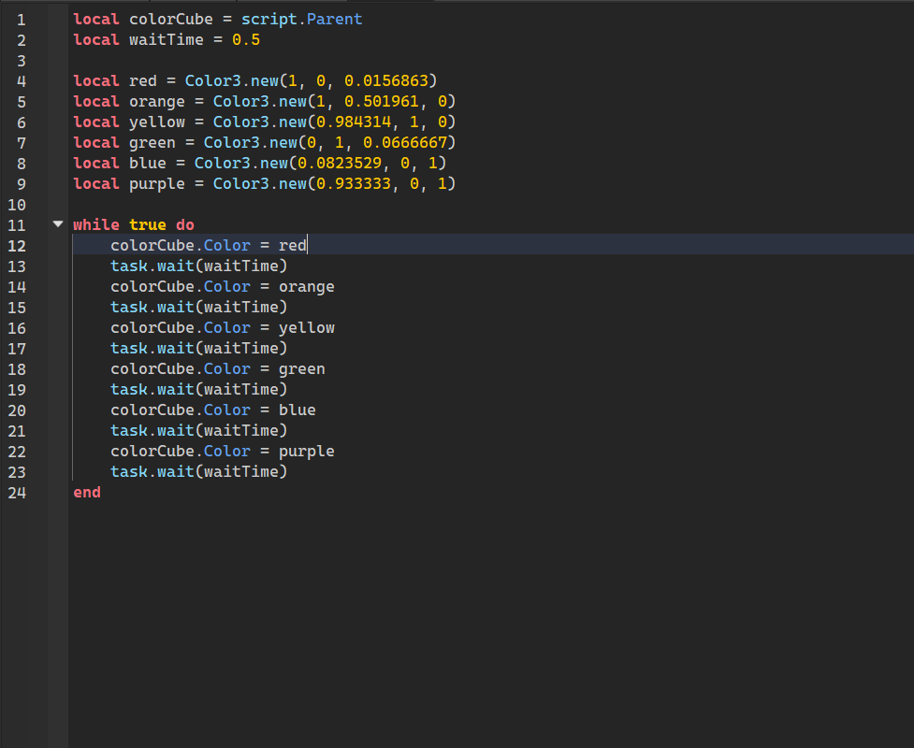The width and height of the screenshot is (914, 748).
Task: Click line number 1 in gutter
Action: [21, 20]
